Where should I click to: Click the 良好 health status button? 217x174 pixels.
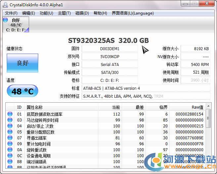[x=22, y=63]
